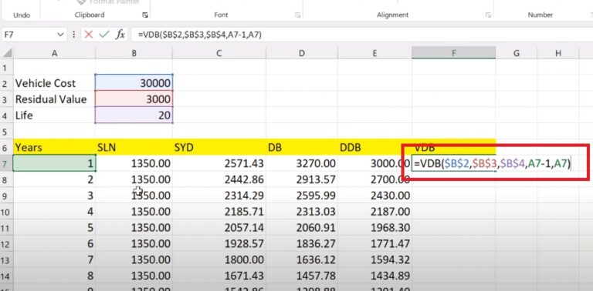Select DDB value 1968.30
The image size is (593, 291).
(374, 228)
